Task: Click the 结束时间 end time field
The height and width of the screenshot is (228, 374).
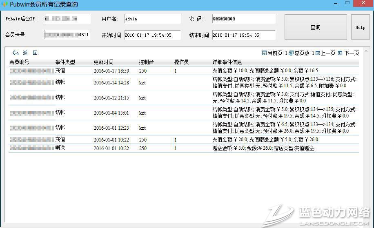Action: pyautogui.click(x=243, y=35)
